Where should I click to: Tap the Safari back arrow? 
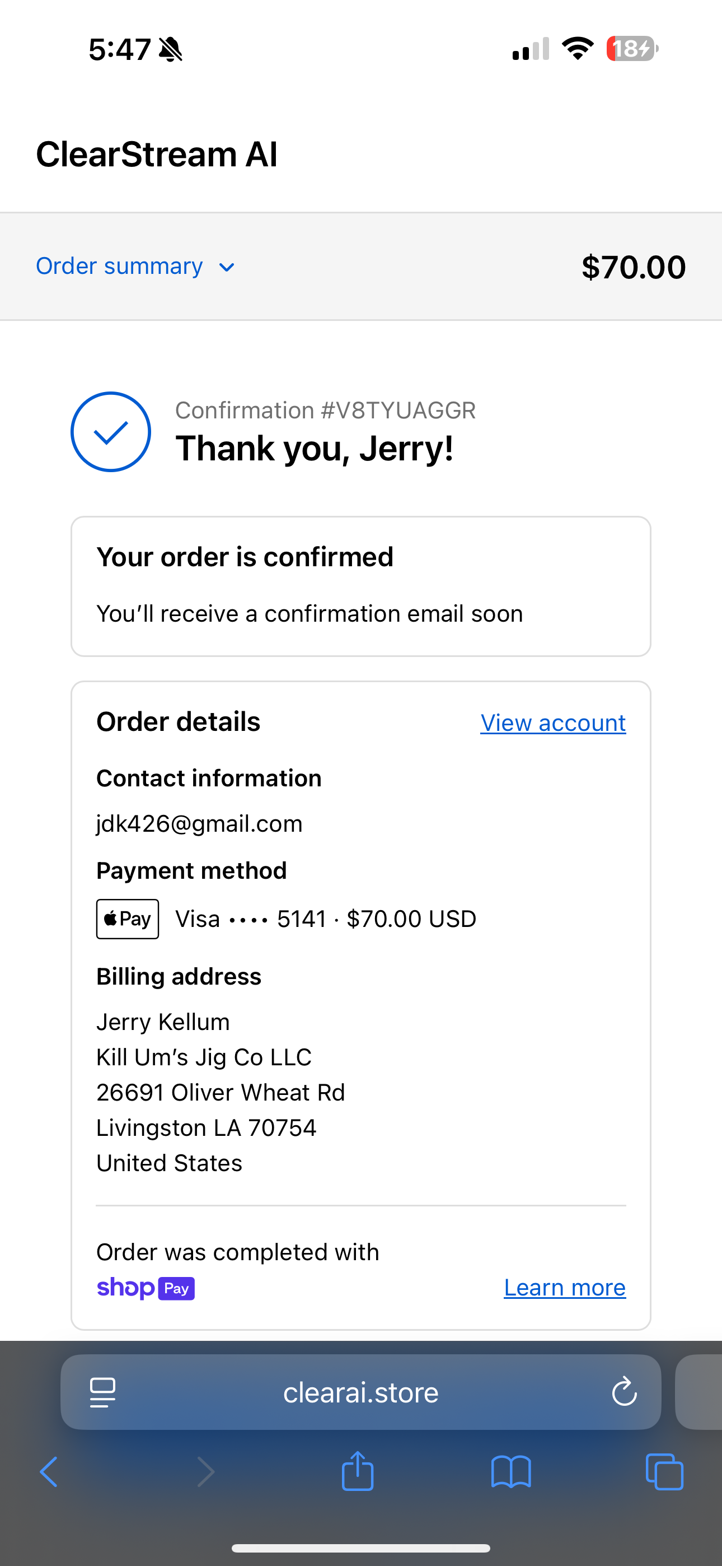tap(49, 1472)
